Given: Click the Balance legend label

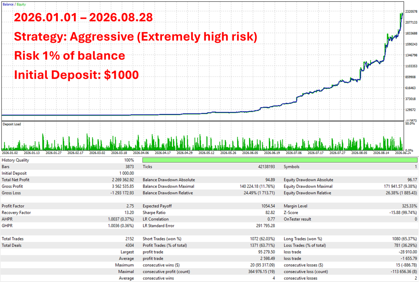Looking at the screenshot, I should (8, 4).
